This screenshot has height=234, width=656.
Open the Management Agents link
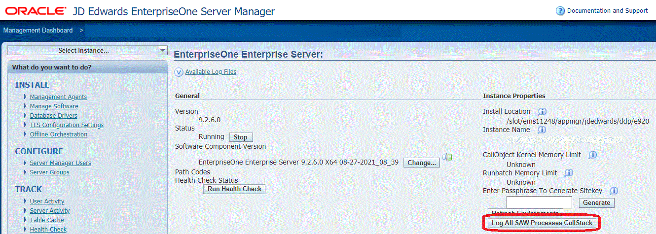tap(58, 97)
